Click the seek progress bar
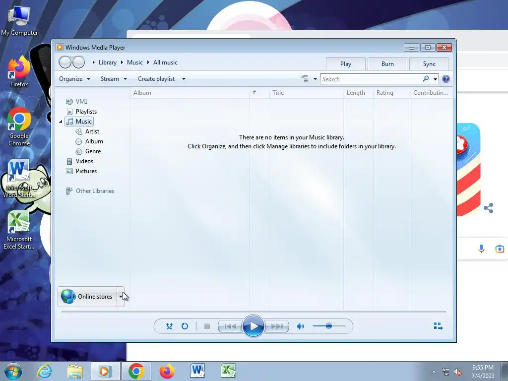508x381 pixels. [x=254, y=312]
